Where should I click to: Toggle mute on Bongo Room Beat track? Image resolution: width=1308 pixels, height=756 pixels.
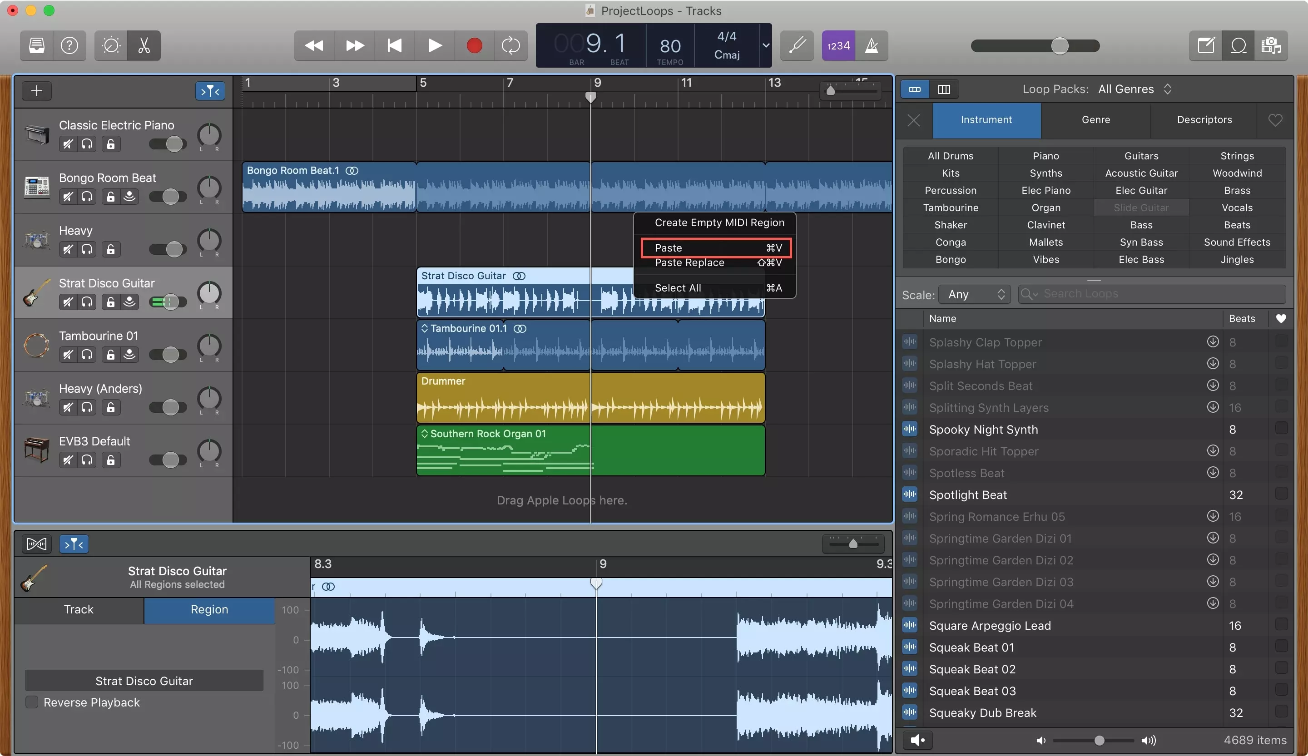click(x=69, y=196)
